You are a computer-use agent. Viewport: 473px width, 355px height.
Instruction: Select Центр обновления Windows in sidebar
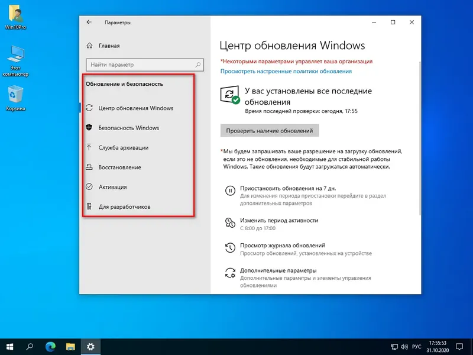(x=137, y=108)
